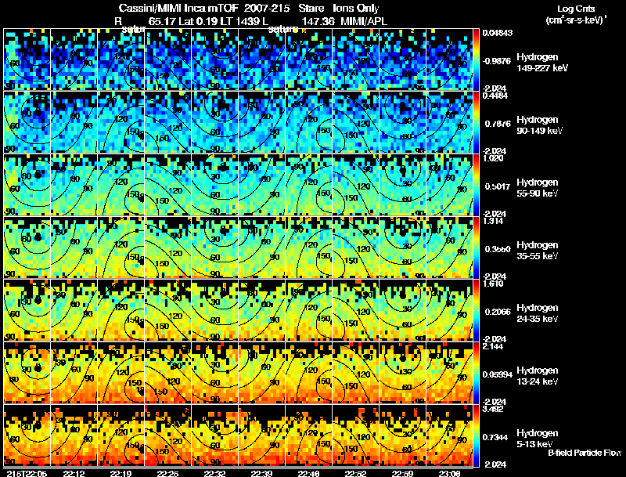This screenshot has width=626, height=477.
Task: Click the 22:52 time axis label
Action: click(x=355, y=473)
